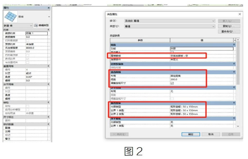This screenshot has width=248, height=159.
Task: Toggle the 已附着顶部 checkbox
Action: click(28, 55)
